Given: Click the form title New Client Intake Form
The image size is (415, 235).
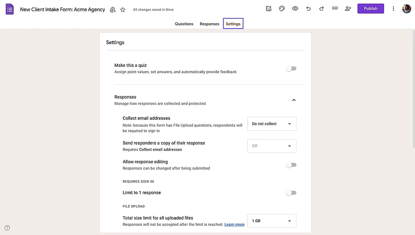Looking at the screenshot, I should pos(63,10).
